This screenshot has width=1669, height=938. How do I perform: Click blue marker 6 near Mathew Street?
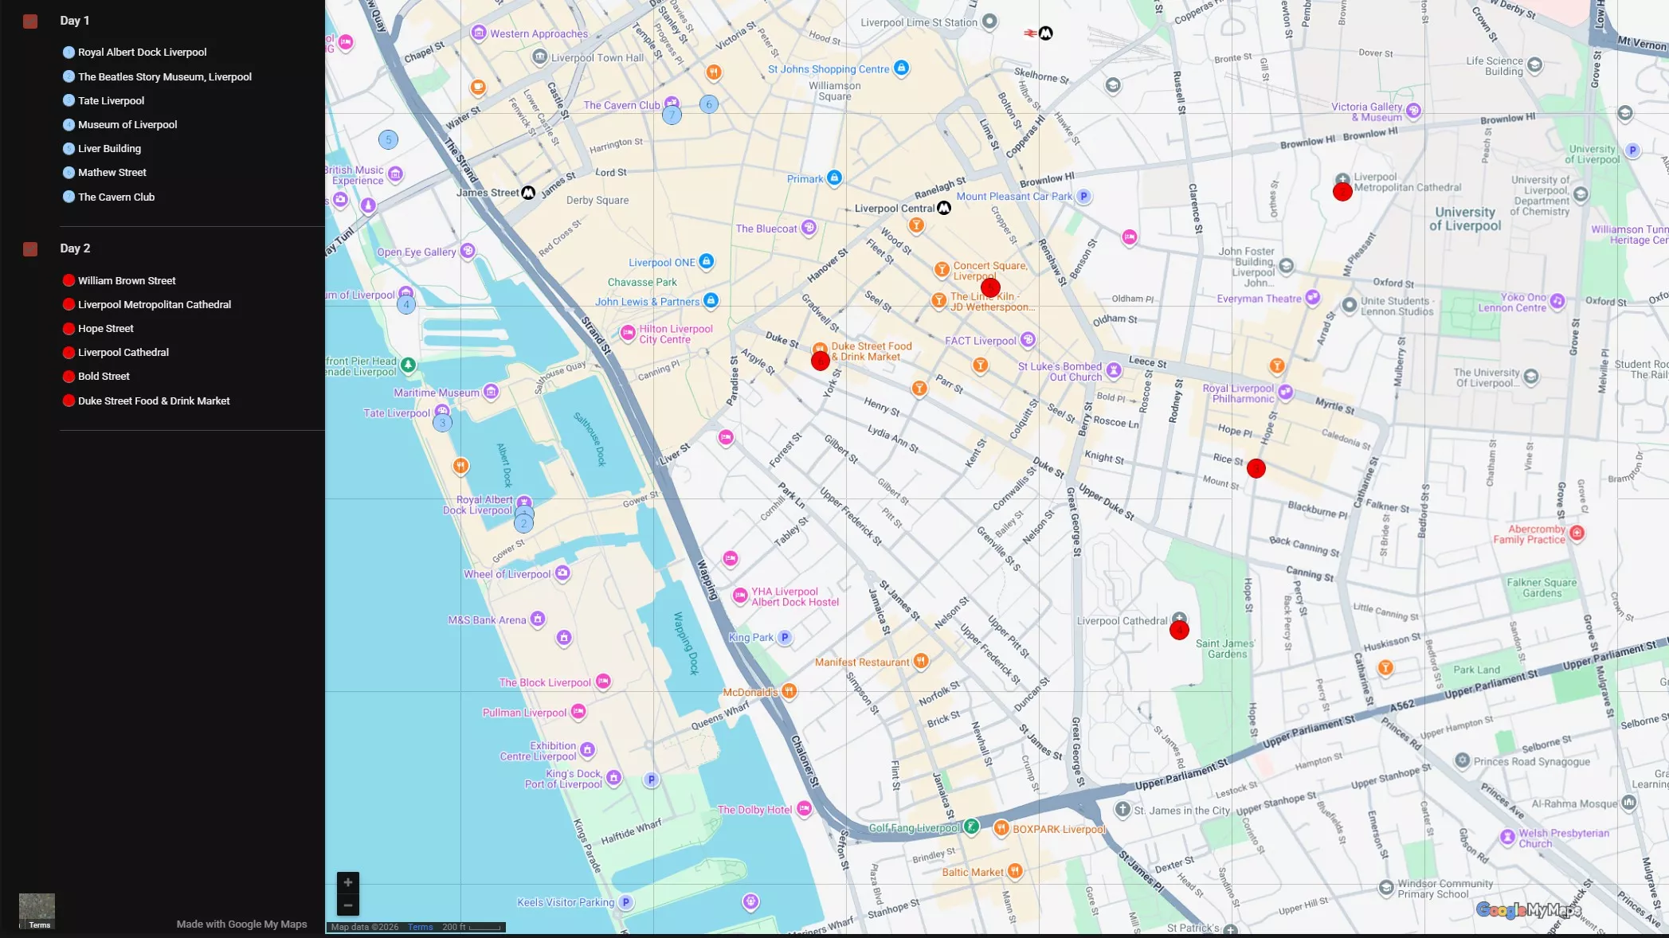coord(709,104)
